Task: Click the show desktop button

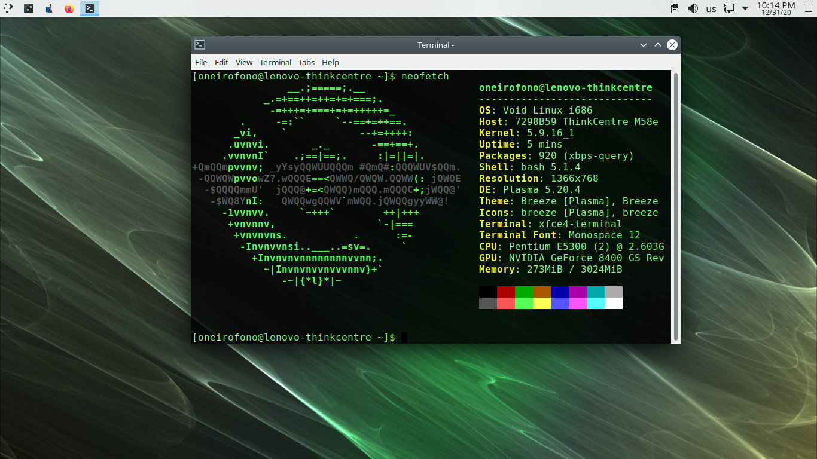Action: (808, 8)
